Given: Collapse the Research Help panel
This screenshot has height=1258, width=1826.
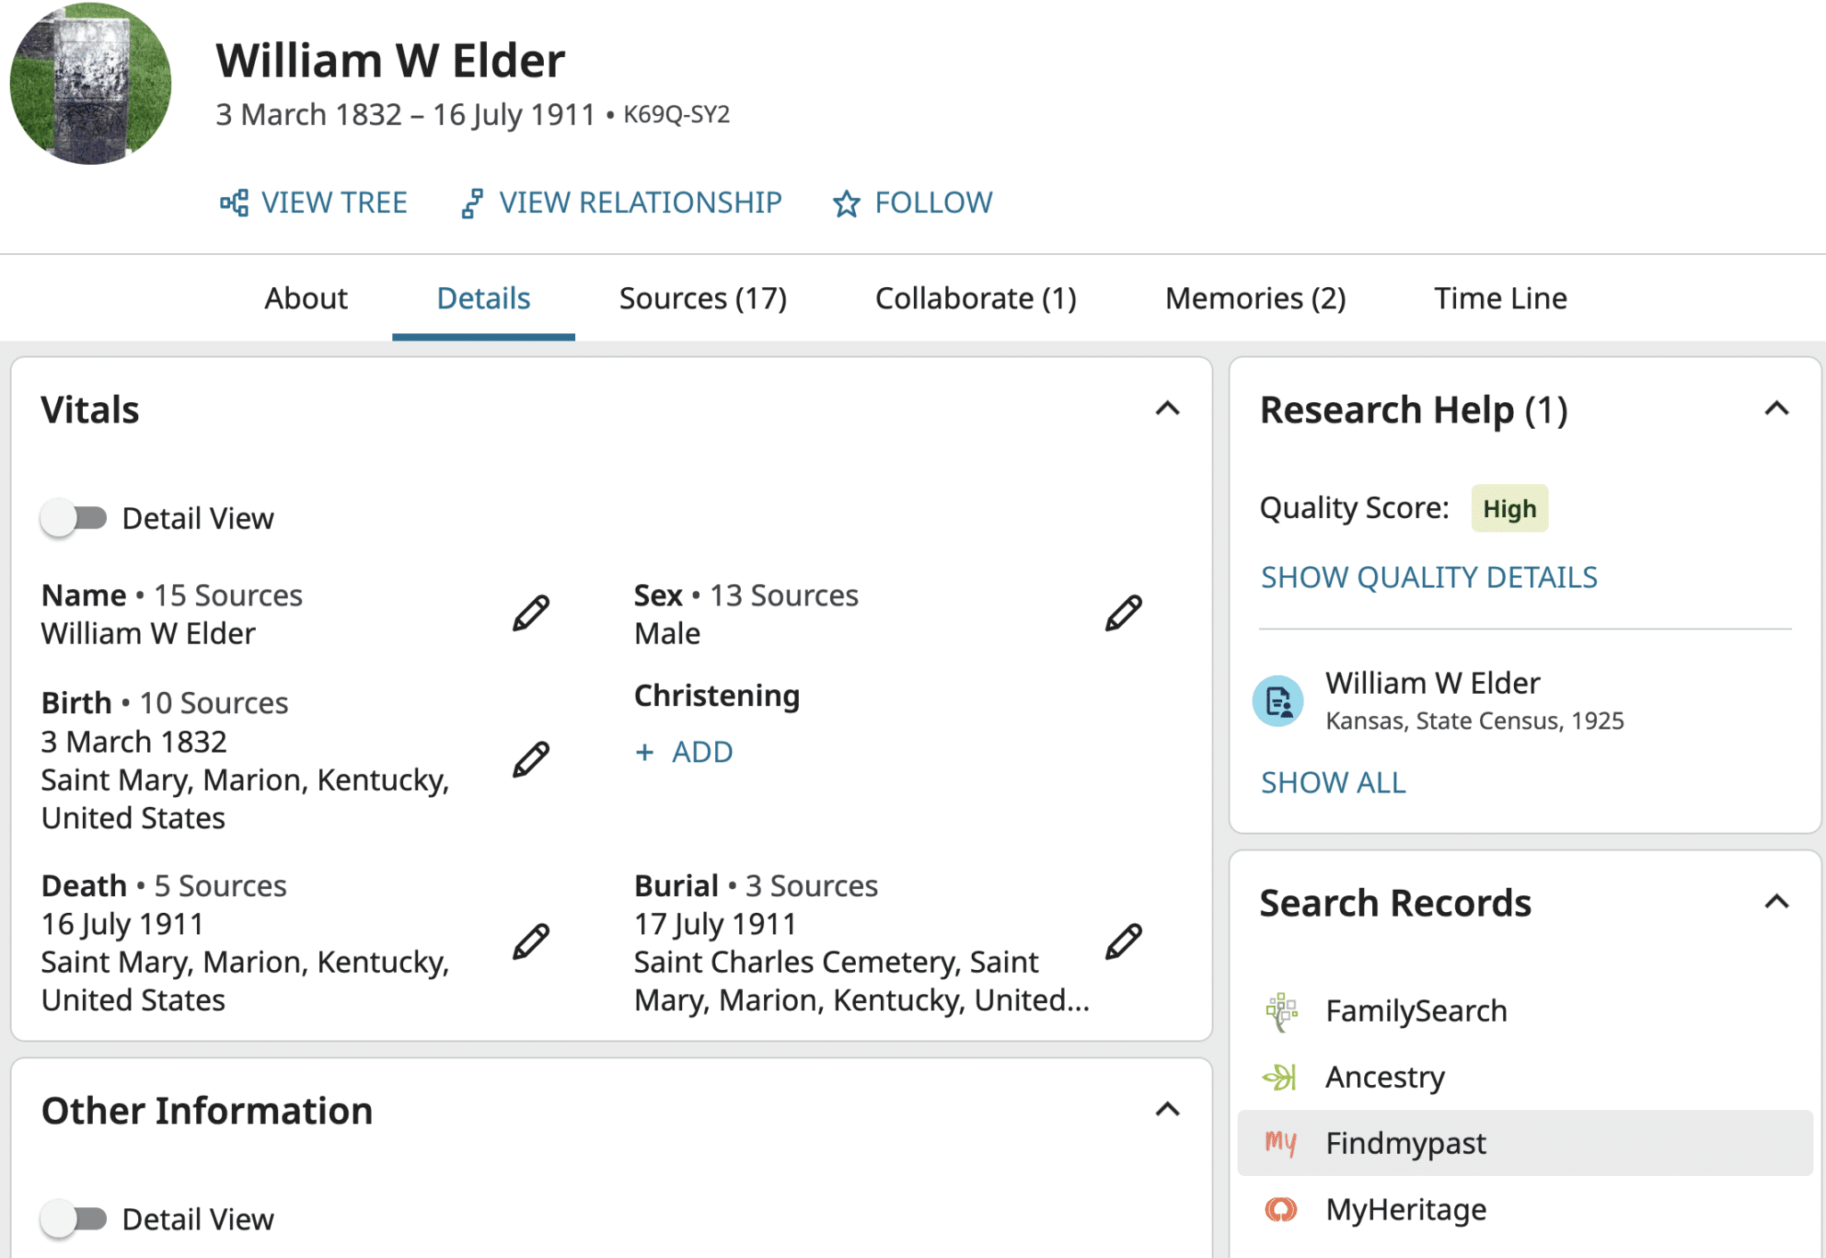Looking at the screenshot, I should pyautogui.click(x=1776, y=409).
